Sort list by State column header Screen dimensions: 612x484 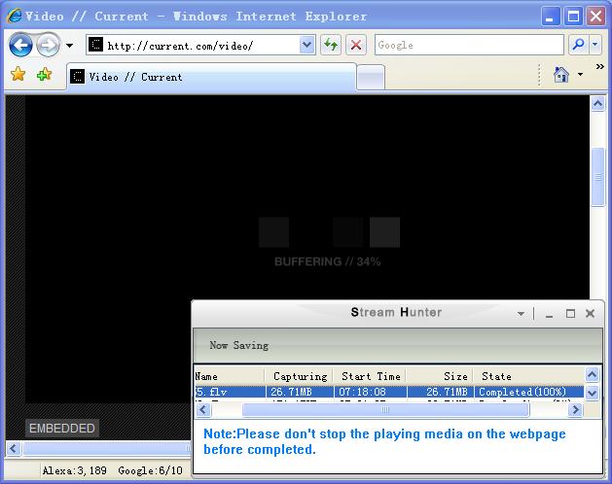[x=528, y=376]
